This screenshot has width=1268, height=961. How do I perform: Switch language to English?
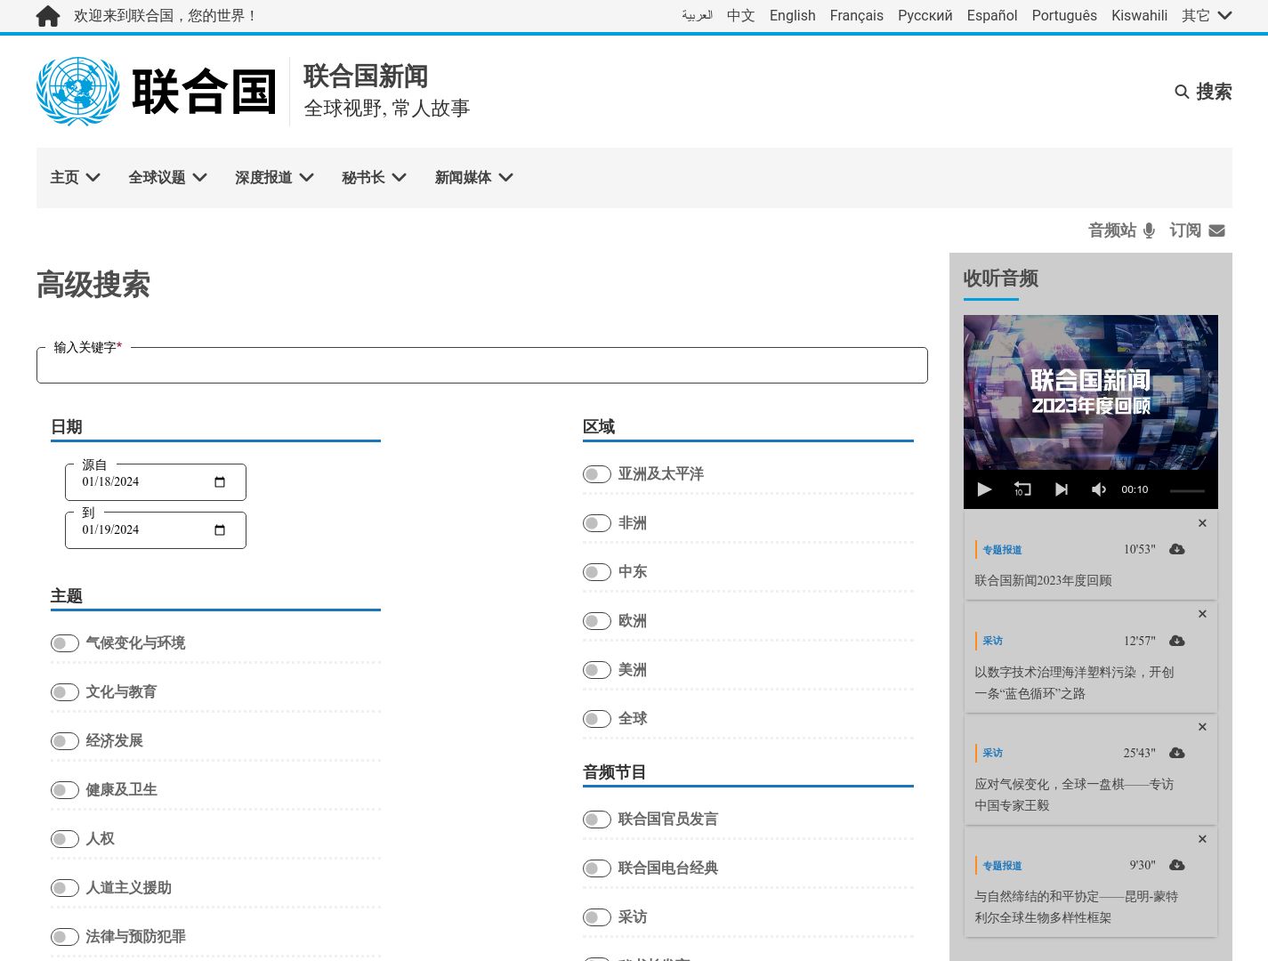click(x=792, y=15)
